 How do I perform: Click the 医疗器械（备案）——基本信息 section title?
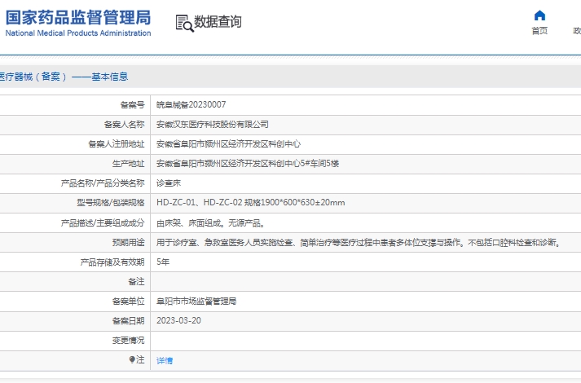[64, 77]
